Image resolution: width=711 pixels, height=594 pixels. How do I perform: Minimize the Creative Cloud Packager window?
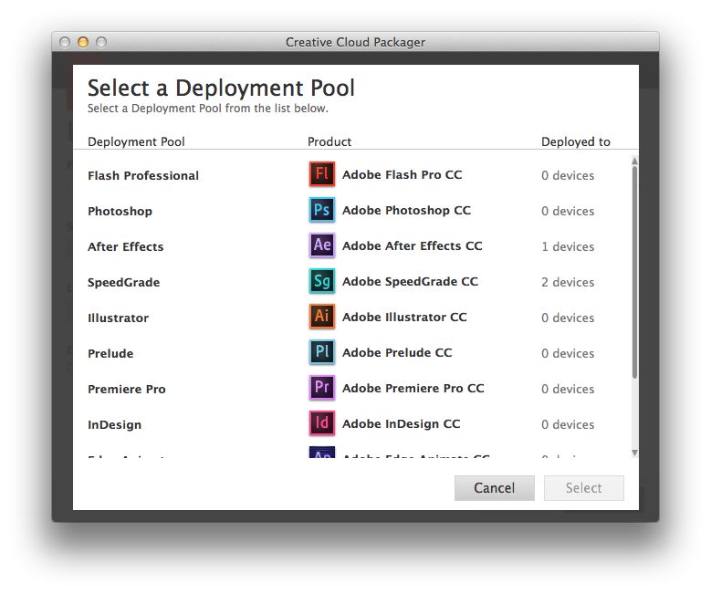point(83,42)
